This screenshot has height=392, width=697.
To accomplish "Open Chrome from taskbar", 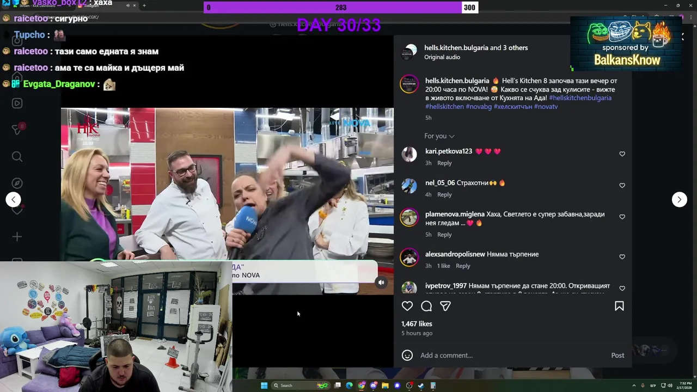I will tap(362, 385).
